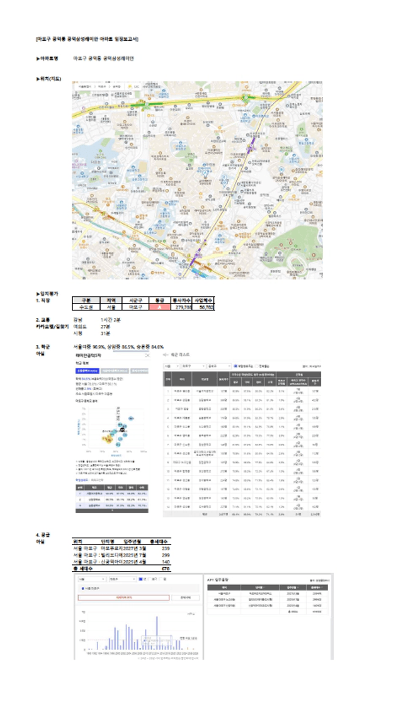Click the household count 299
The width and height of the screenshot is (400, 711).
pos(166,555)
